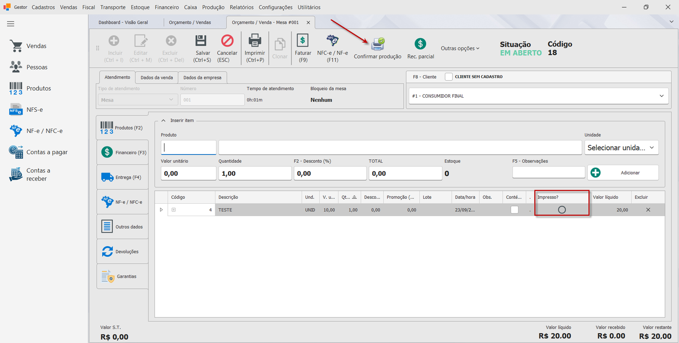This screenshot has width=679, height=343.
Task: Expand the Outras opções dropdown
Action: (x=460, y=48)
